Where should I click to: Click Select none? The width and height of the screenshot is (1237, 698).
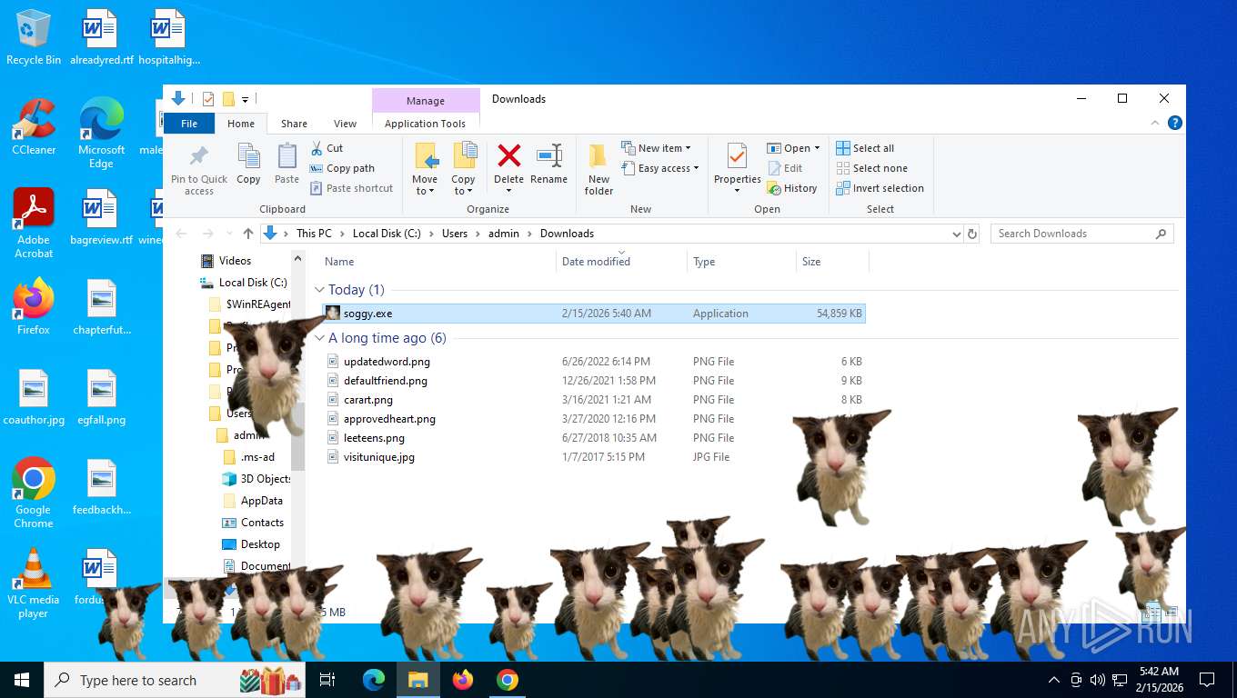pos(871,168)
